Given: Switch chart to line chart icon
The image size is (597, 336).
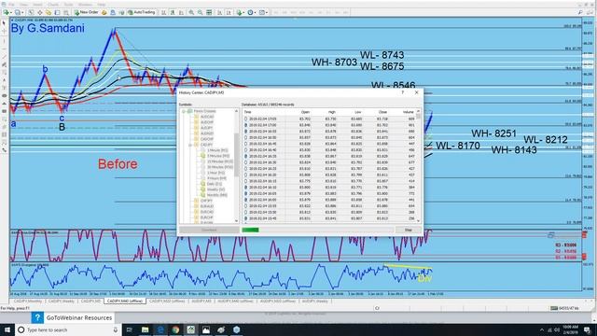Looking at the screenshot, I should tap(181, 12).
